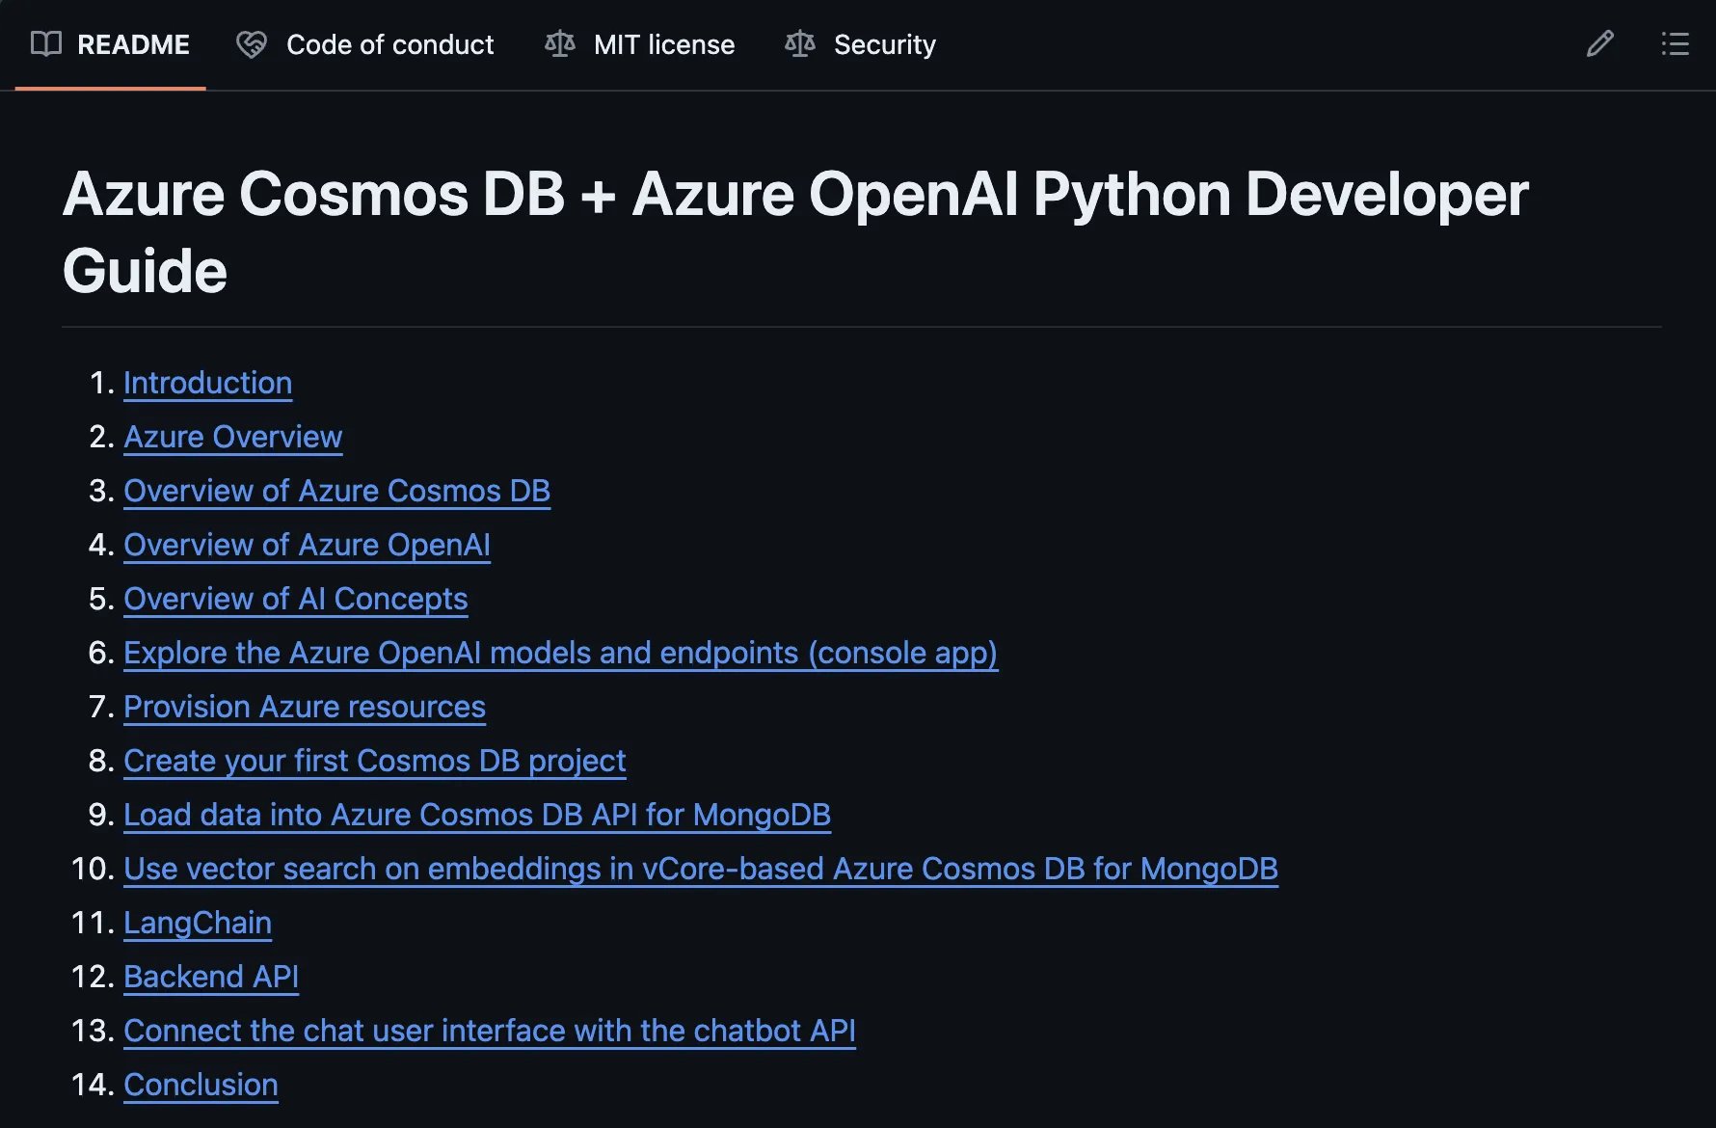Click the README book icon
This screenshot has width=1716, height=1128.
(46, 44)
